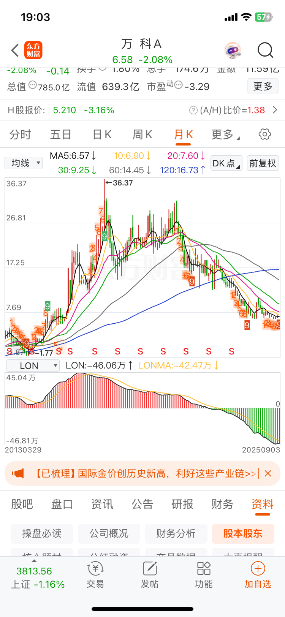Open the robot assistant avatar
The height and width of the screenshot is (617, 285).
pyautogui.click(x=233, y=50)
